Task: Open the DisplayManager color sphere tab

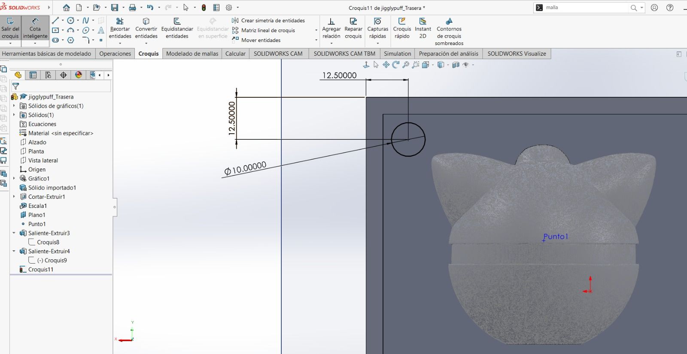Action: (x=79, y=75)
